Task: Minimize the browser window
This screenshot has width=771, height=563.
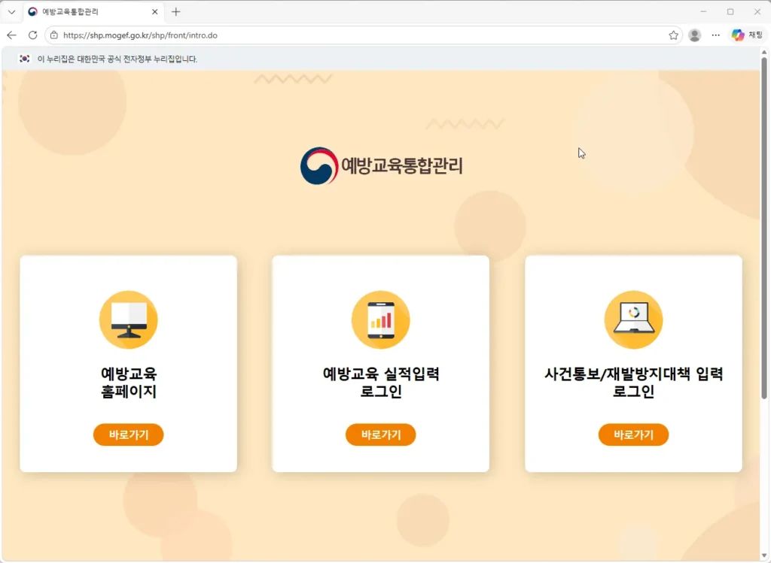Action: pyautogui.click(x=703, y=12)
